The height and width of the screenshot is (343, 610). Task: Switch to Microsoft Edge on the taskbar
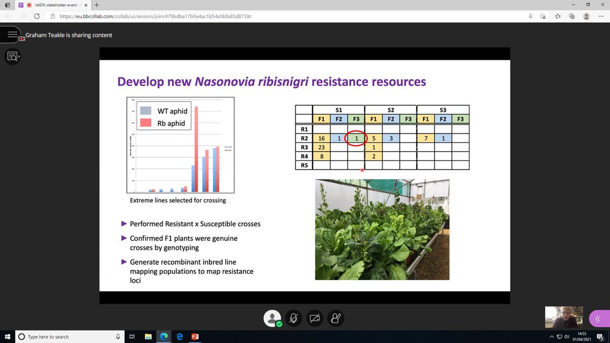point(164,336)
